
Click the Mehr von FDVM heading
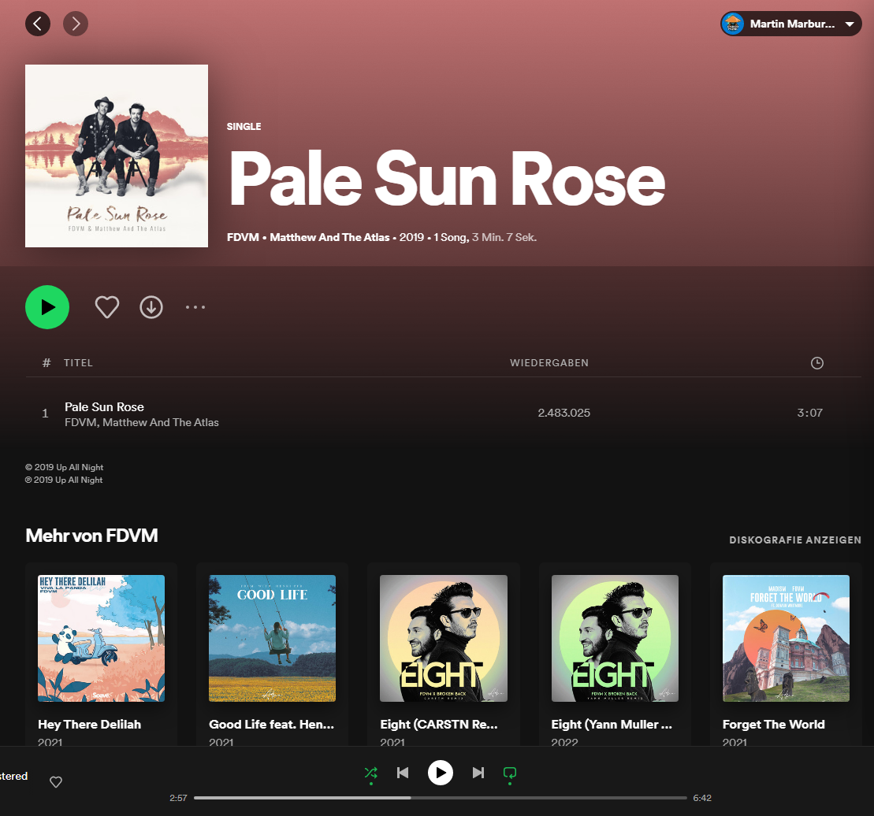(x=92, y=536)
